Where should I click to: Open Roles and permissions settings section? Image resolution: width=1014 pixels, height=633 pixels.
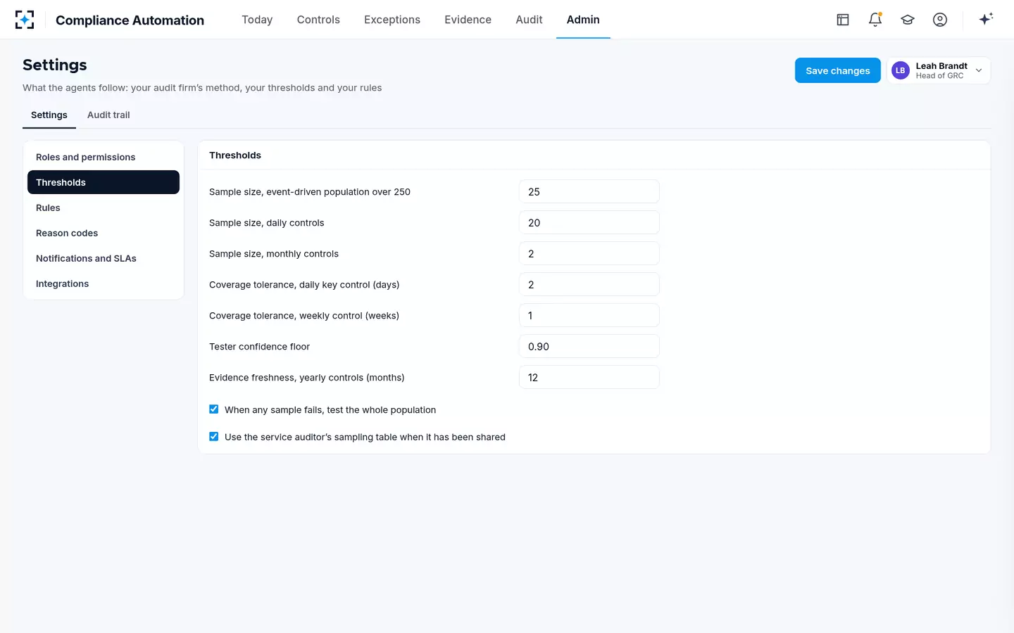pyautogui.click(x=104, y=157)
